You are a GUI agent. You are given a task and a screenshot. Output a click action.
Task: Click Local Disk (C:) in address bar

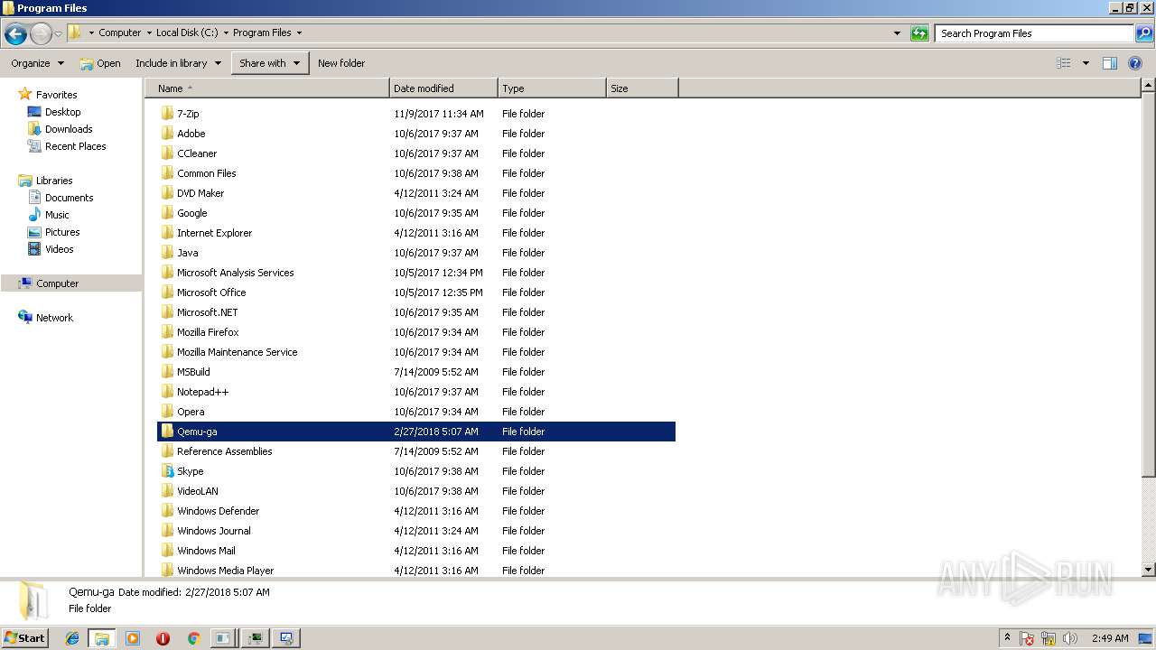pyautogui.click(x=186, y=33)
